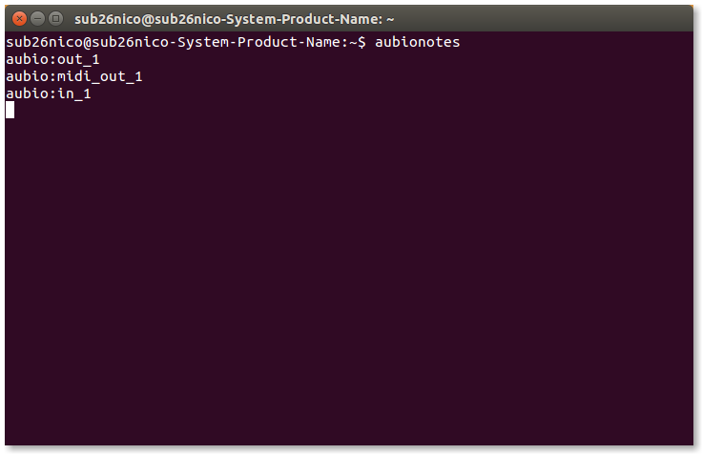Click the typed aubionotes command
Image resolution: width=702 pixels, height=454 pixels.
pyautogui.click(x=418, y=43)
